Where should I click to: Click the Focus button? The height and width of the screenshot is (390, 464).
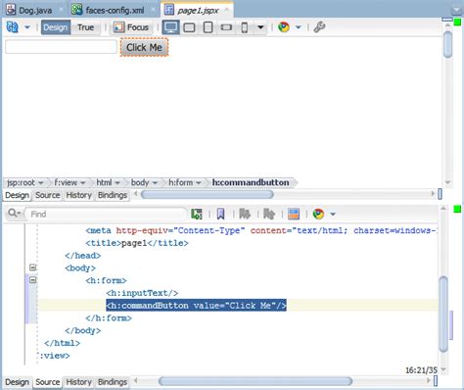point(131,27)
